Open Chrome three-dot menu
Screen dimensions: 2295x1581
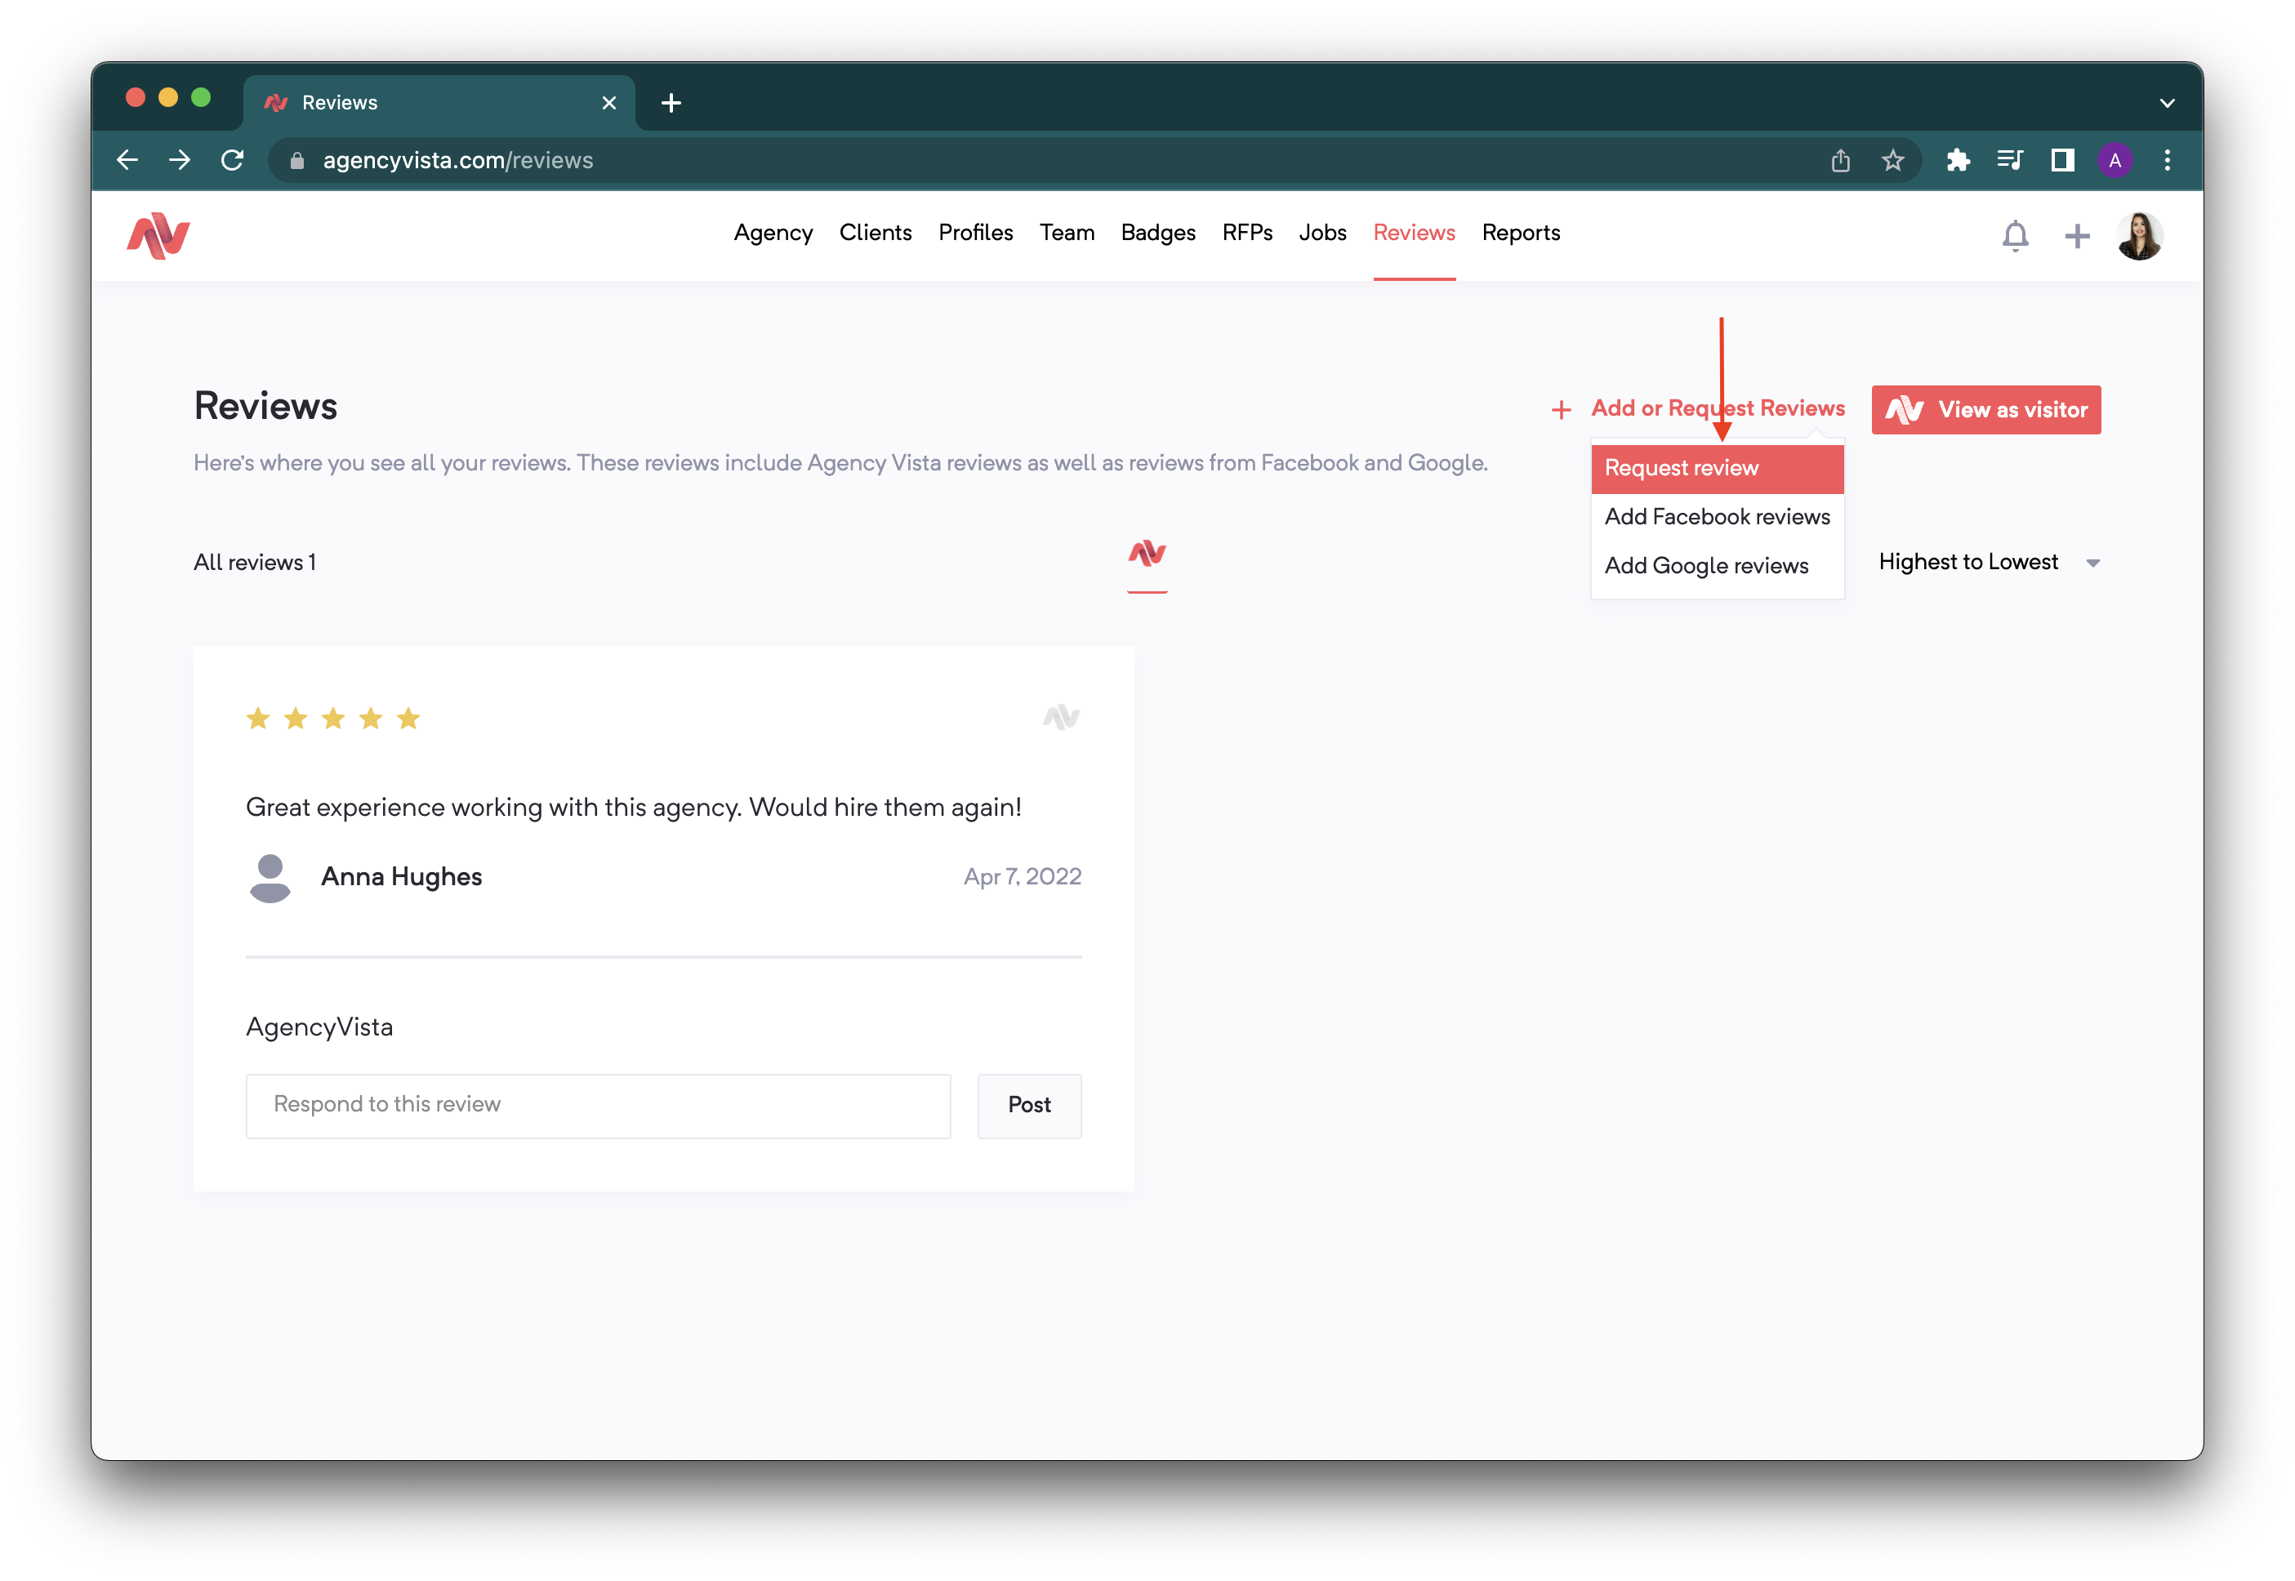pos(2168,159)
